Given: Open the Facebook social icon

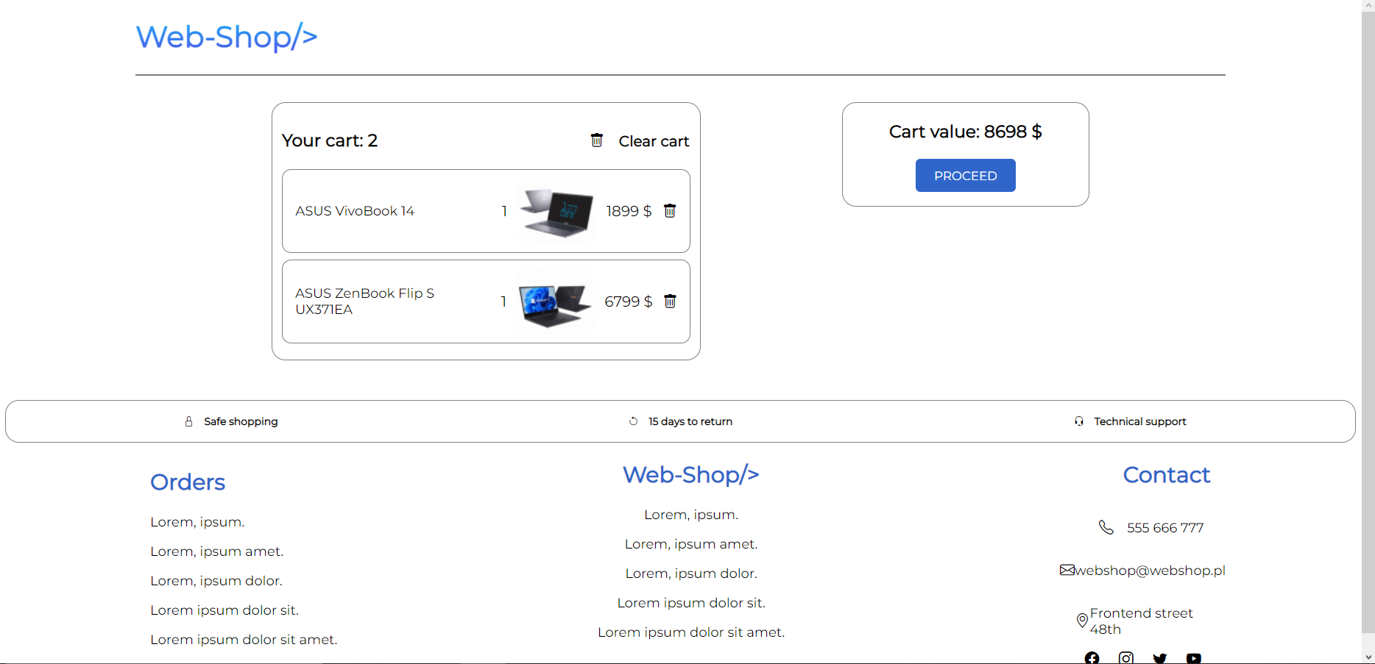Looking at the screenshot, I should [x=1092, y=658].
